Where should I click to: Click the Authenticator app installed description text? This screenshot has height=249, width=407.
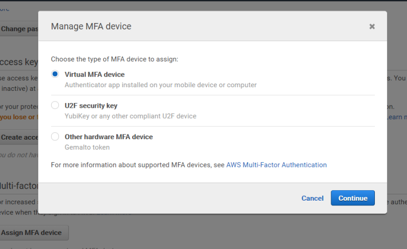click(x=161, y=85)
